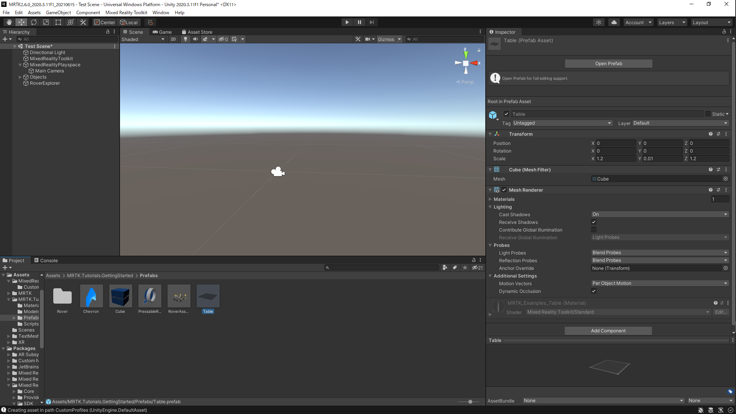
Task: Select the Rotate tool
Action: 34,22
